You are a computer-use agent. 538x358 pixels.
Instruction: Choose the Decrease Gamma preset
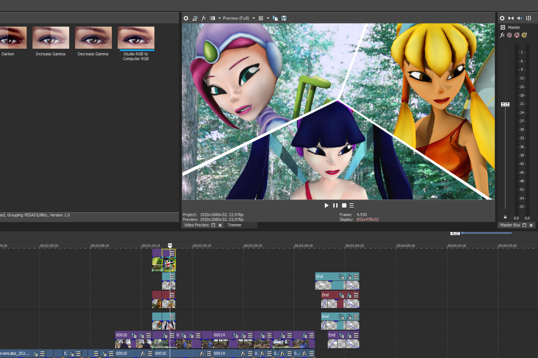pyautogui.click(x=93, y=38)
